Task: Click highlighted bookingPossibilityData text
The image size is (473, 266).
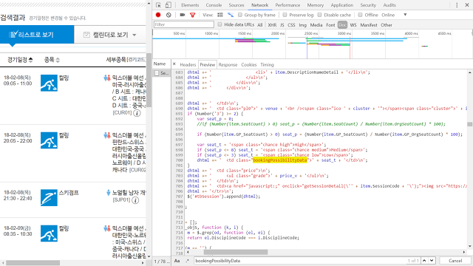Action: point(279,160)
